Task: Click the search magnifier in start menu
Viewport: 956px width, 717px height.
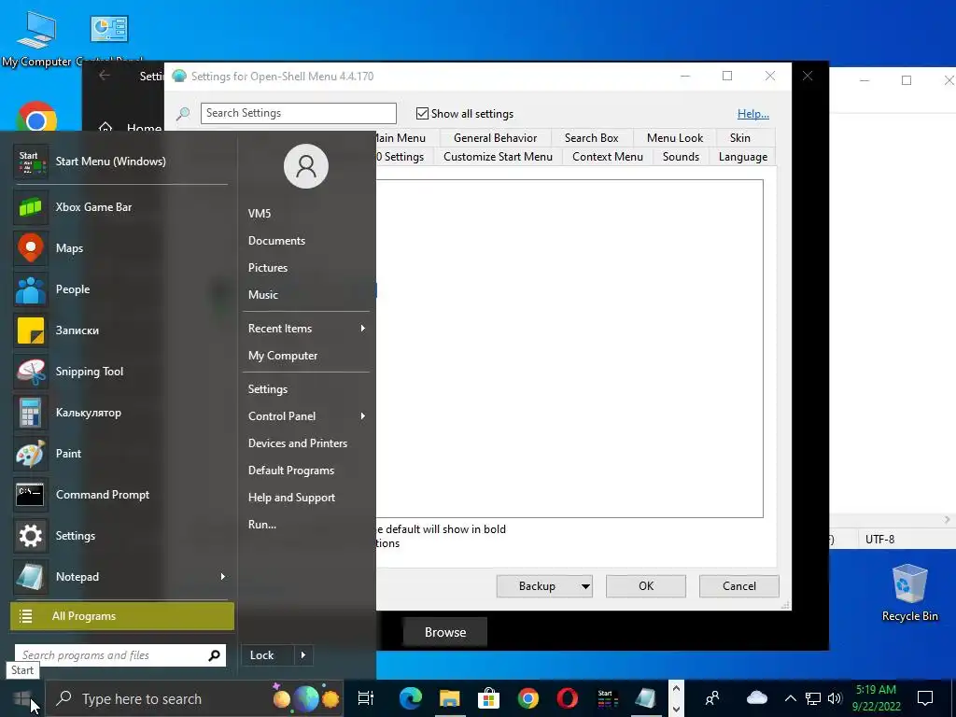Action: pos(214,655)
